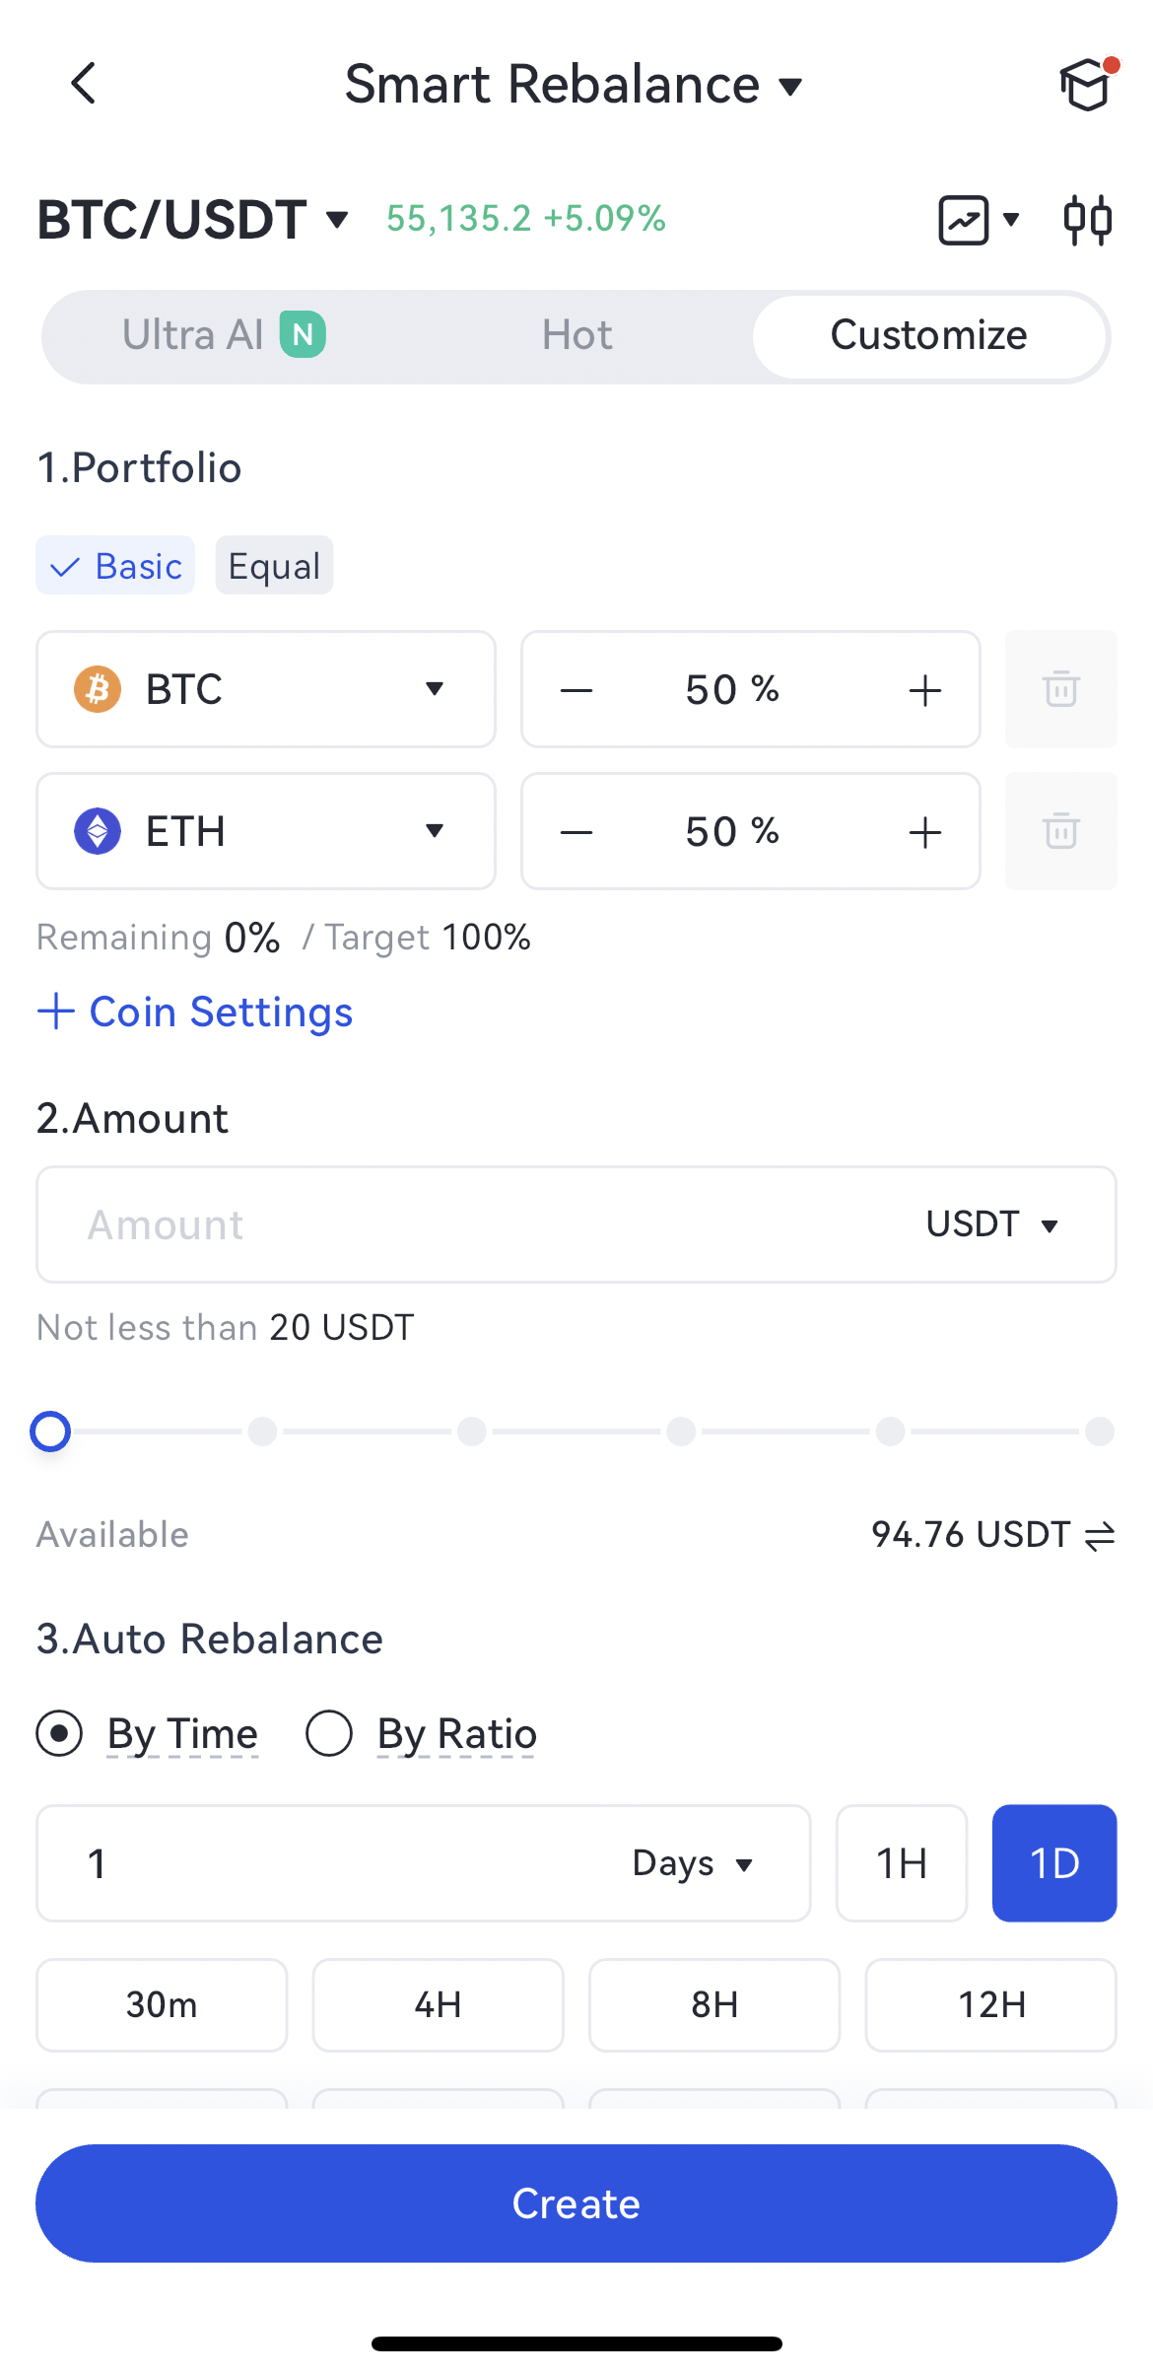Select the By Ratio radio button

(329, 1733)
